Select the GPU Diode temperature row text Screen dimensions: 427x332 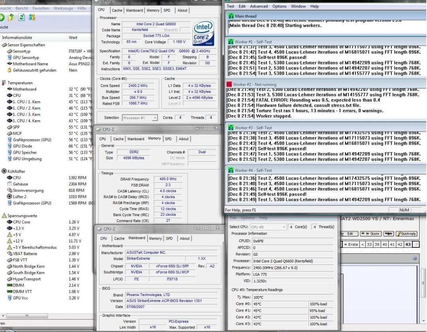pyautogui.click(x=22, y=146)
